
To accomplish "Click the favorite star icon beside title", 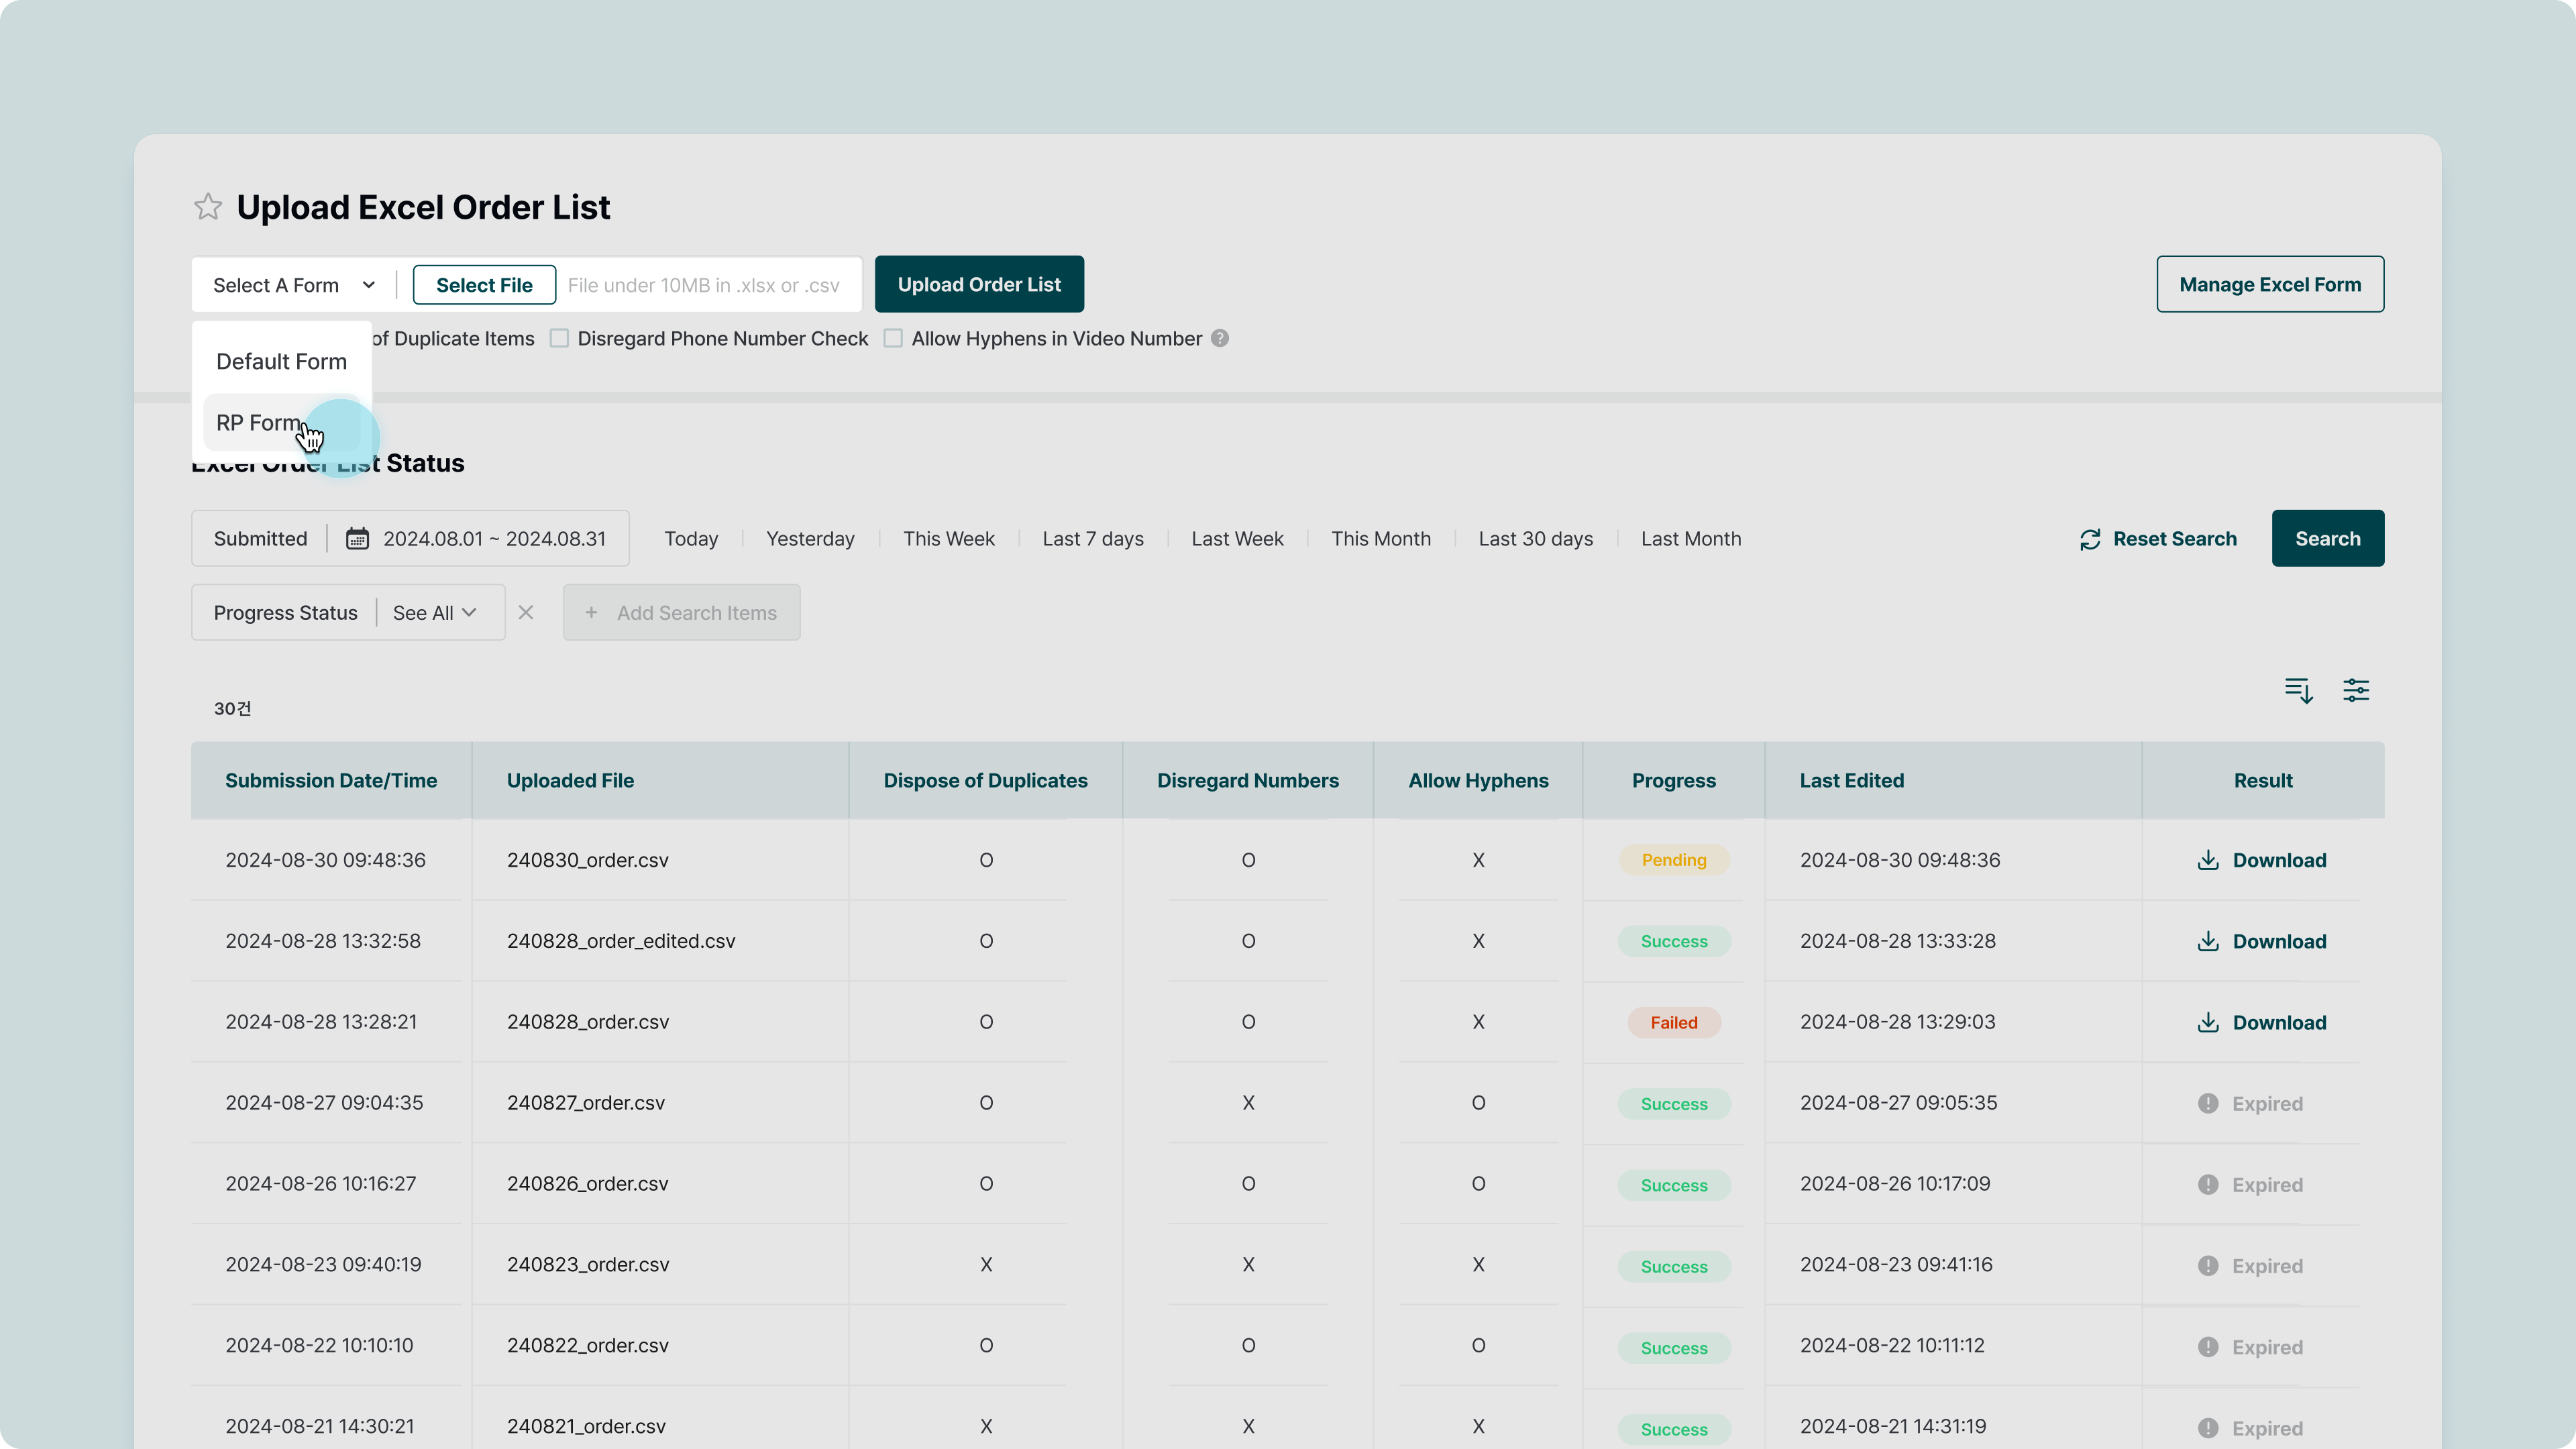I will [x=208, y=207].
